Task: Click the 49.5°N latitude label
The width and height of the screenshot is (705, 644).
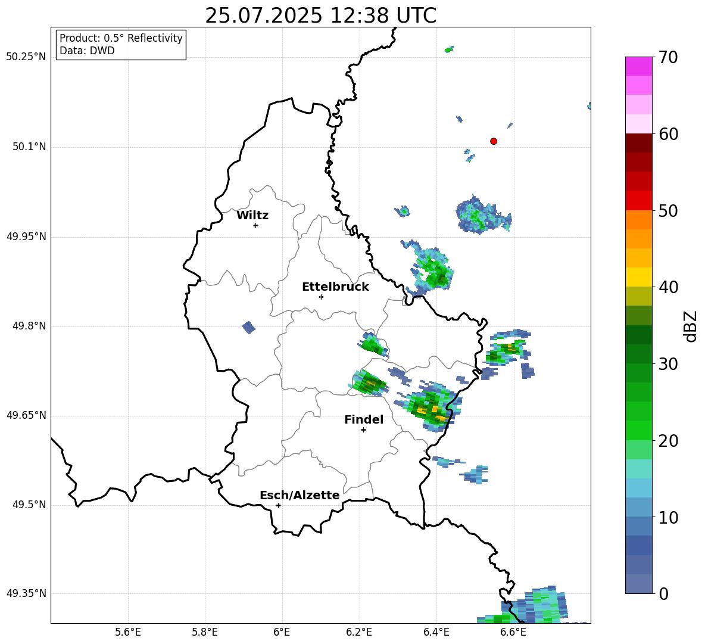Action: point(29,505)
